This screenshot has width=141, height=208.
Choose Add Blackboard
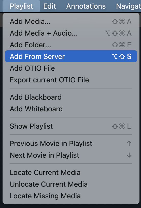71,97
